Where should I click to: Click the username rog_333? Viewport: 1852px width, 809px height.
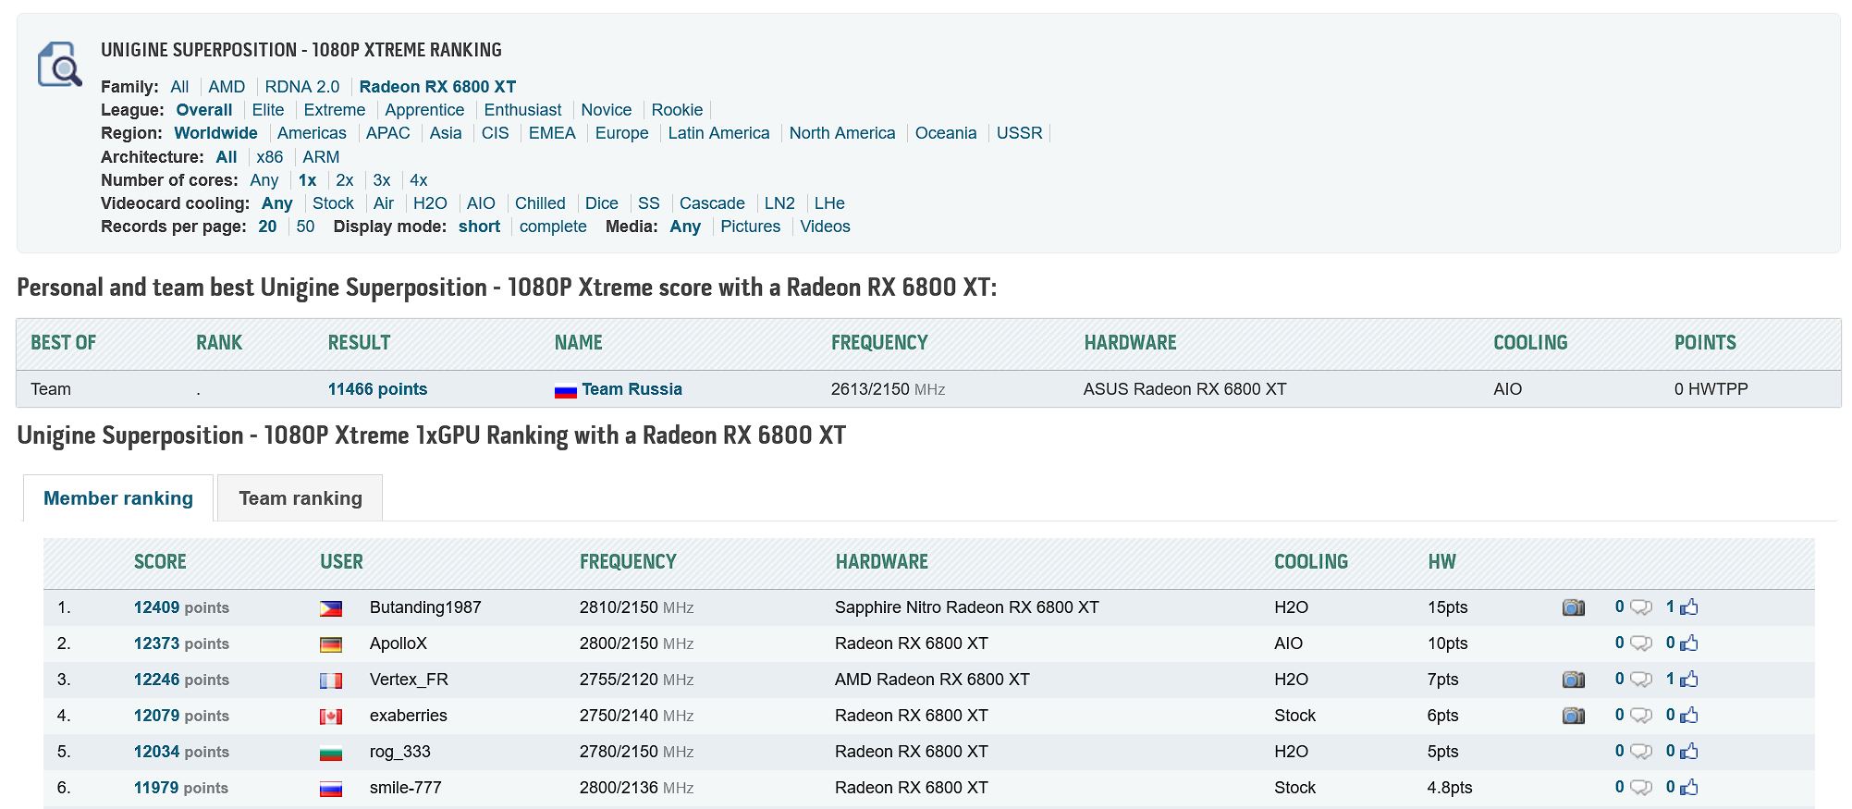coord(400,752)
